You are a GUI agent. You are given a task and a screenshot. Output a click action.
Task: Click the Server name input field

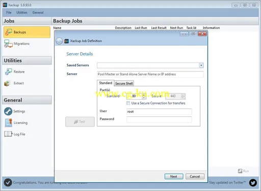click(150, 74)
